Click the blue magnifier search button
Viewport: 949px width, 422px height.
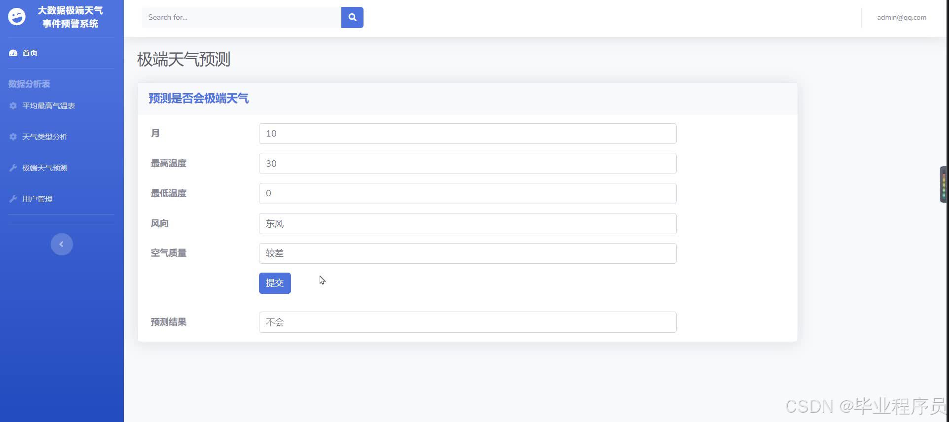(x=352, y=17)
